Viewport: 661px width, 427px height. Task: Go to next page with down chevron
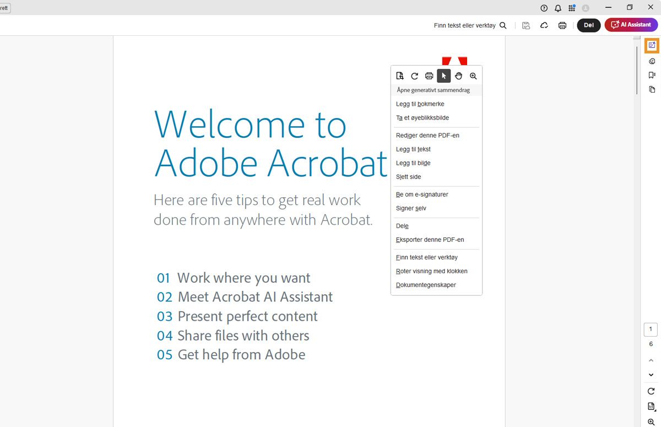[x=651, y=375]
